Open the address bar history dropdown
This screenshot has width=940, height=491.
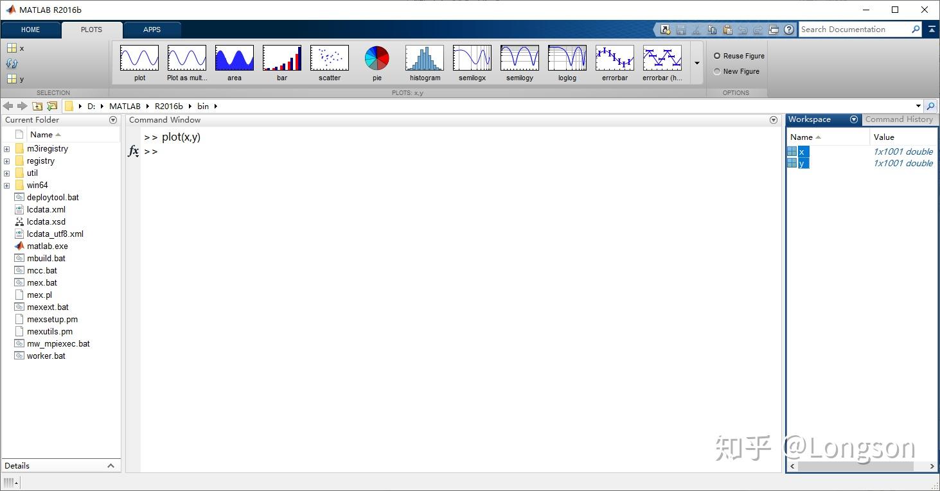(x=918, y=107)
